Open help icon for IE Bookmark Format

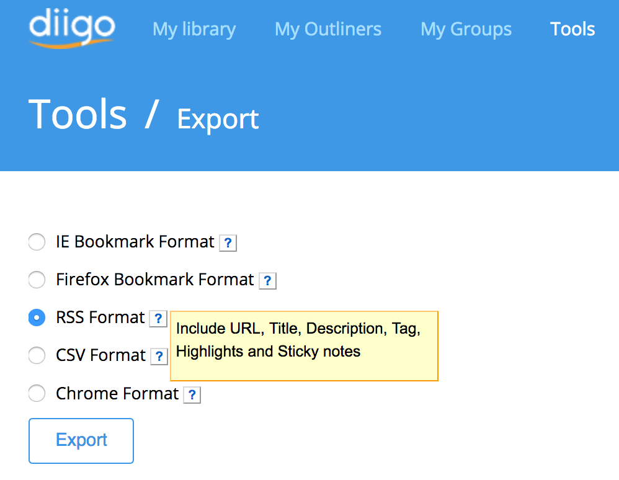point(228,242)
